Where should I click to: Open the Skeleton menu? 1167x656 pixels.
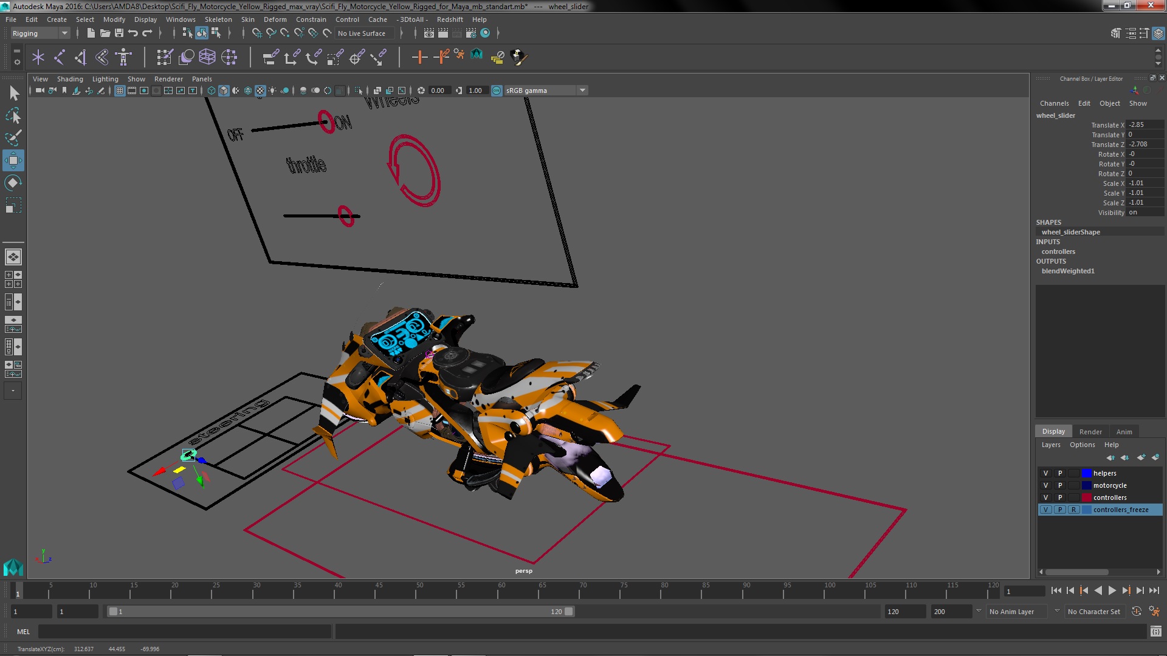point(218,19)
